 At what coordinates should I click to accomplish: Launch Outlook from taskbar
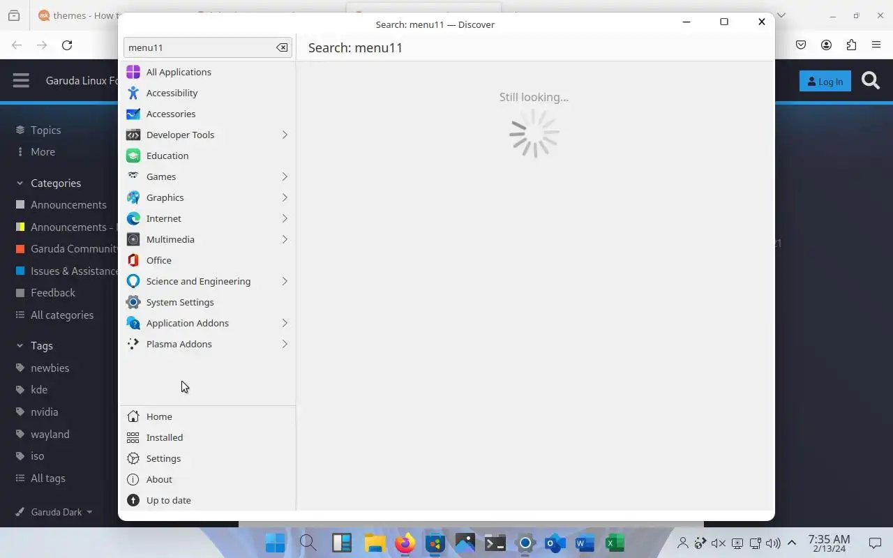pyautogui.click(x=555, y=543)
